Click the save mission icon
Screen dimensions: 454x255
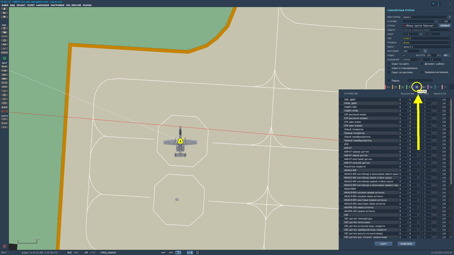(5, 17)
